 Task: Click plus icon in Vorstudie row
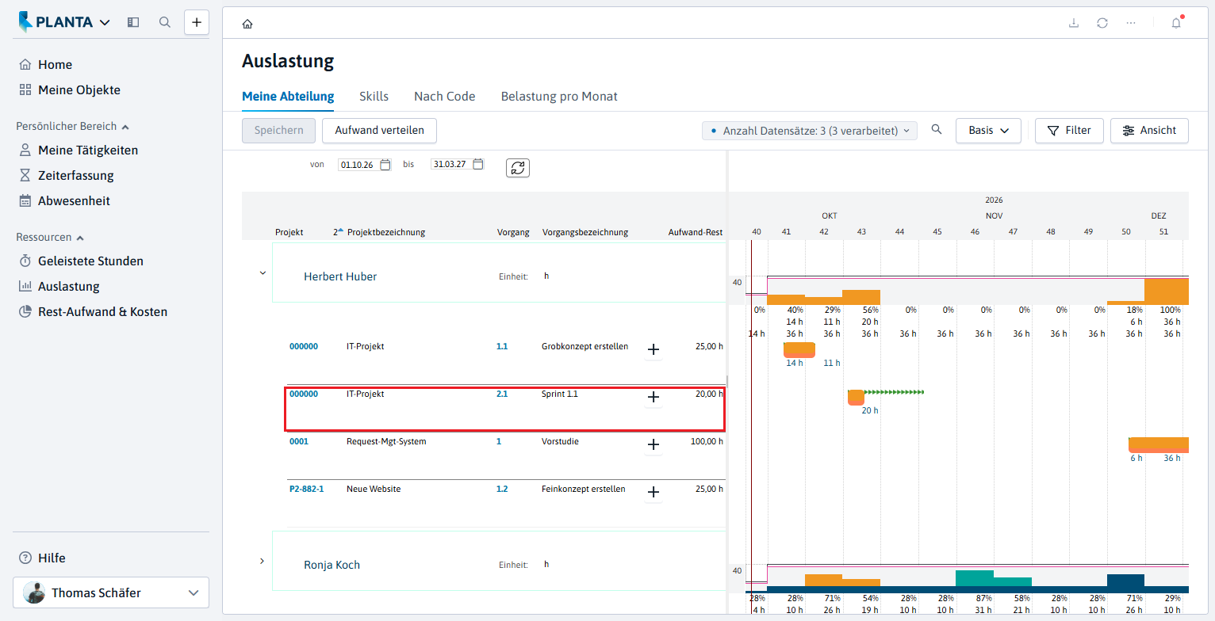tap(653, 444)
